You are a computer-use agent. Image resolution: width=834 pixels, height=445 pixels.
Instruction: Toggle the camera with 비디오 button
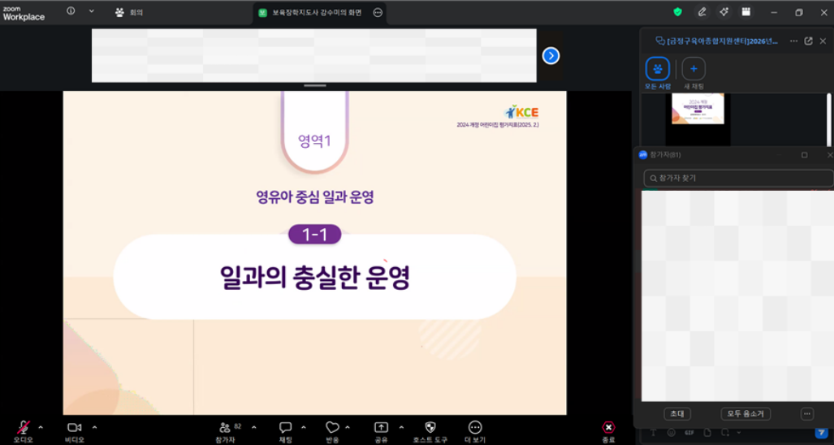click(x=75, y=427)
